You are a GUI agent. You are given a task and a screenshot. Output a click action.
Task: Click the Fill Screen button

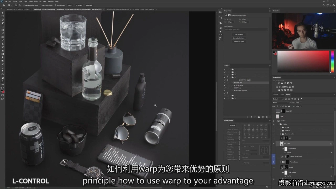click(x=89, y=5)
